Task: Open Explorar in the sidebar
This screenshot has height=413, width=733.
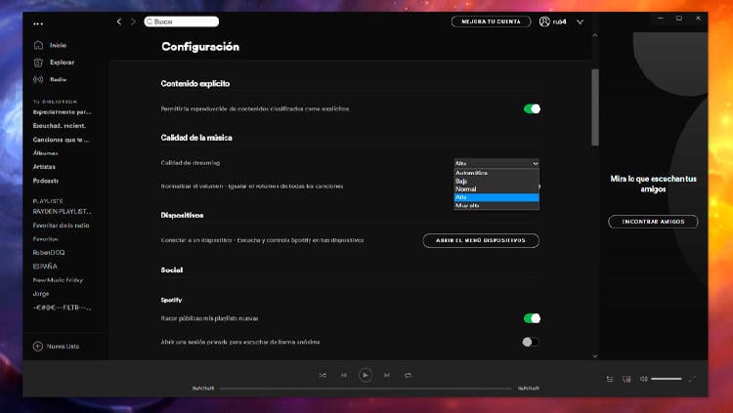Action: (x=63, y=62)
